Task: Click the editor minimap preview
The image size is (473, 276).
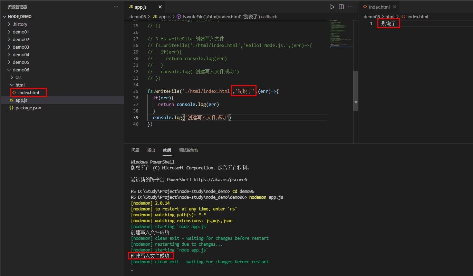Action: [x=341, y=34]
